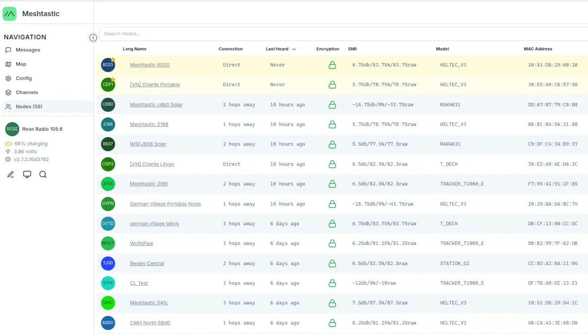588x334 pixels.
Task: Click the lock icon in Bexley Central row
Action: 332,263
